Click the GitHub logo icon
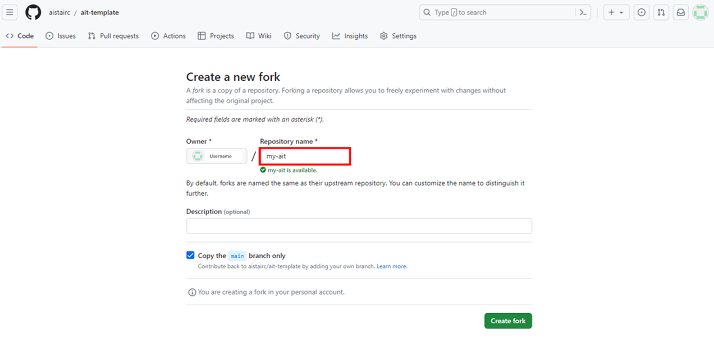The height and width of the screenshot is (353, 714). coord(33,12)
